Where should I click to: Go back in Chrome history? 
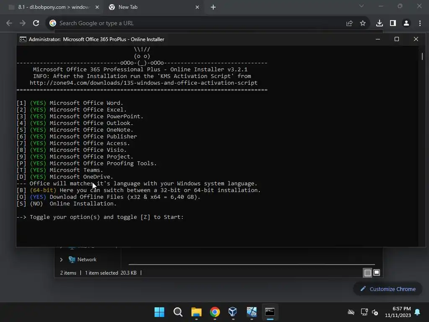(9, 23)
